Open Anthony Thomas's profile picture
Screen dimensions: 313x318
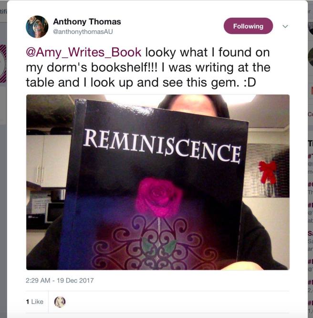37,27
